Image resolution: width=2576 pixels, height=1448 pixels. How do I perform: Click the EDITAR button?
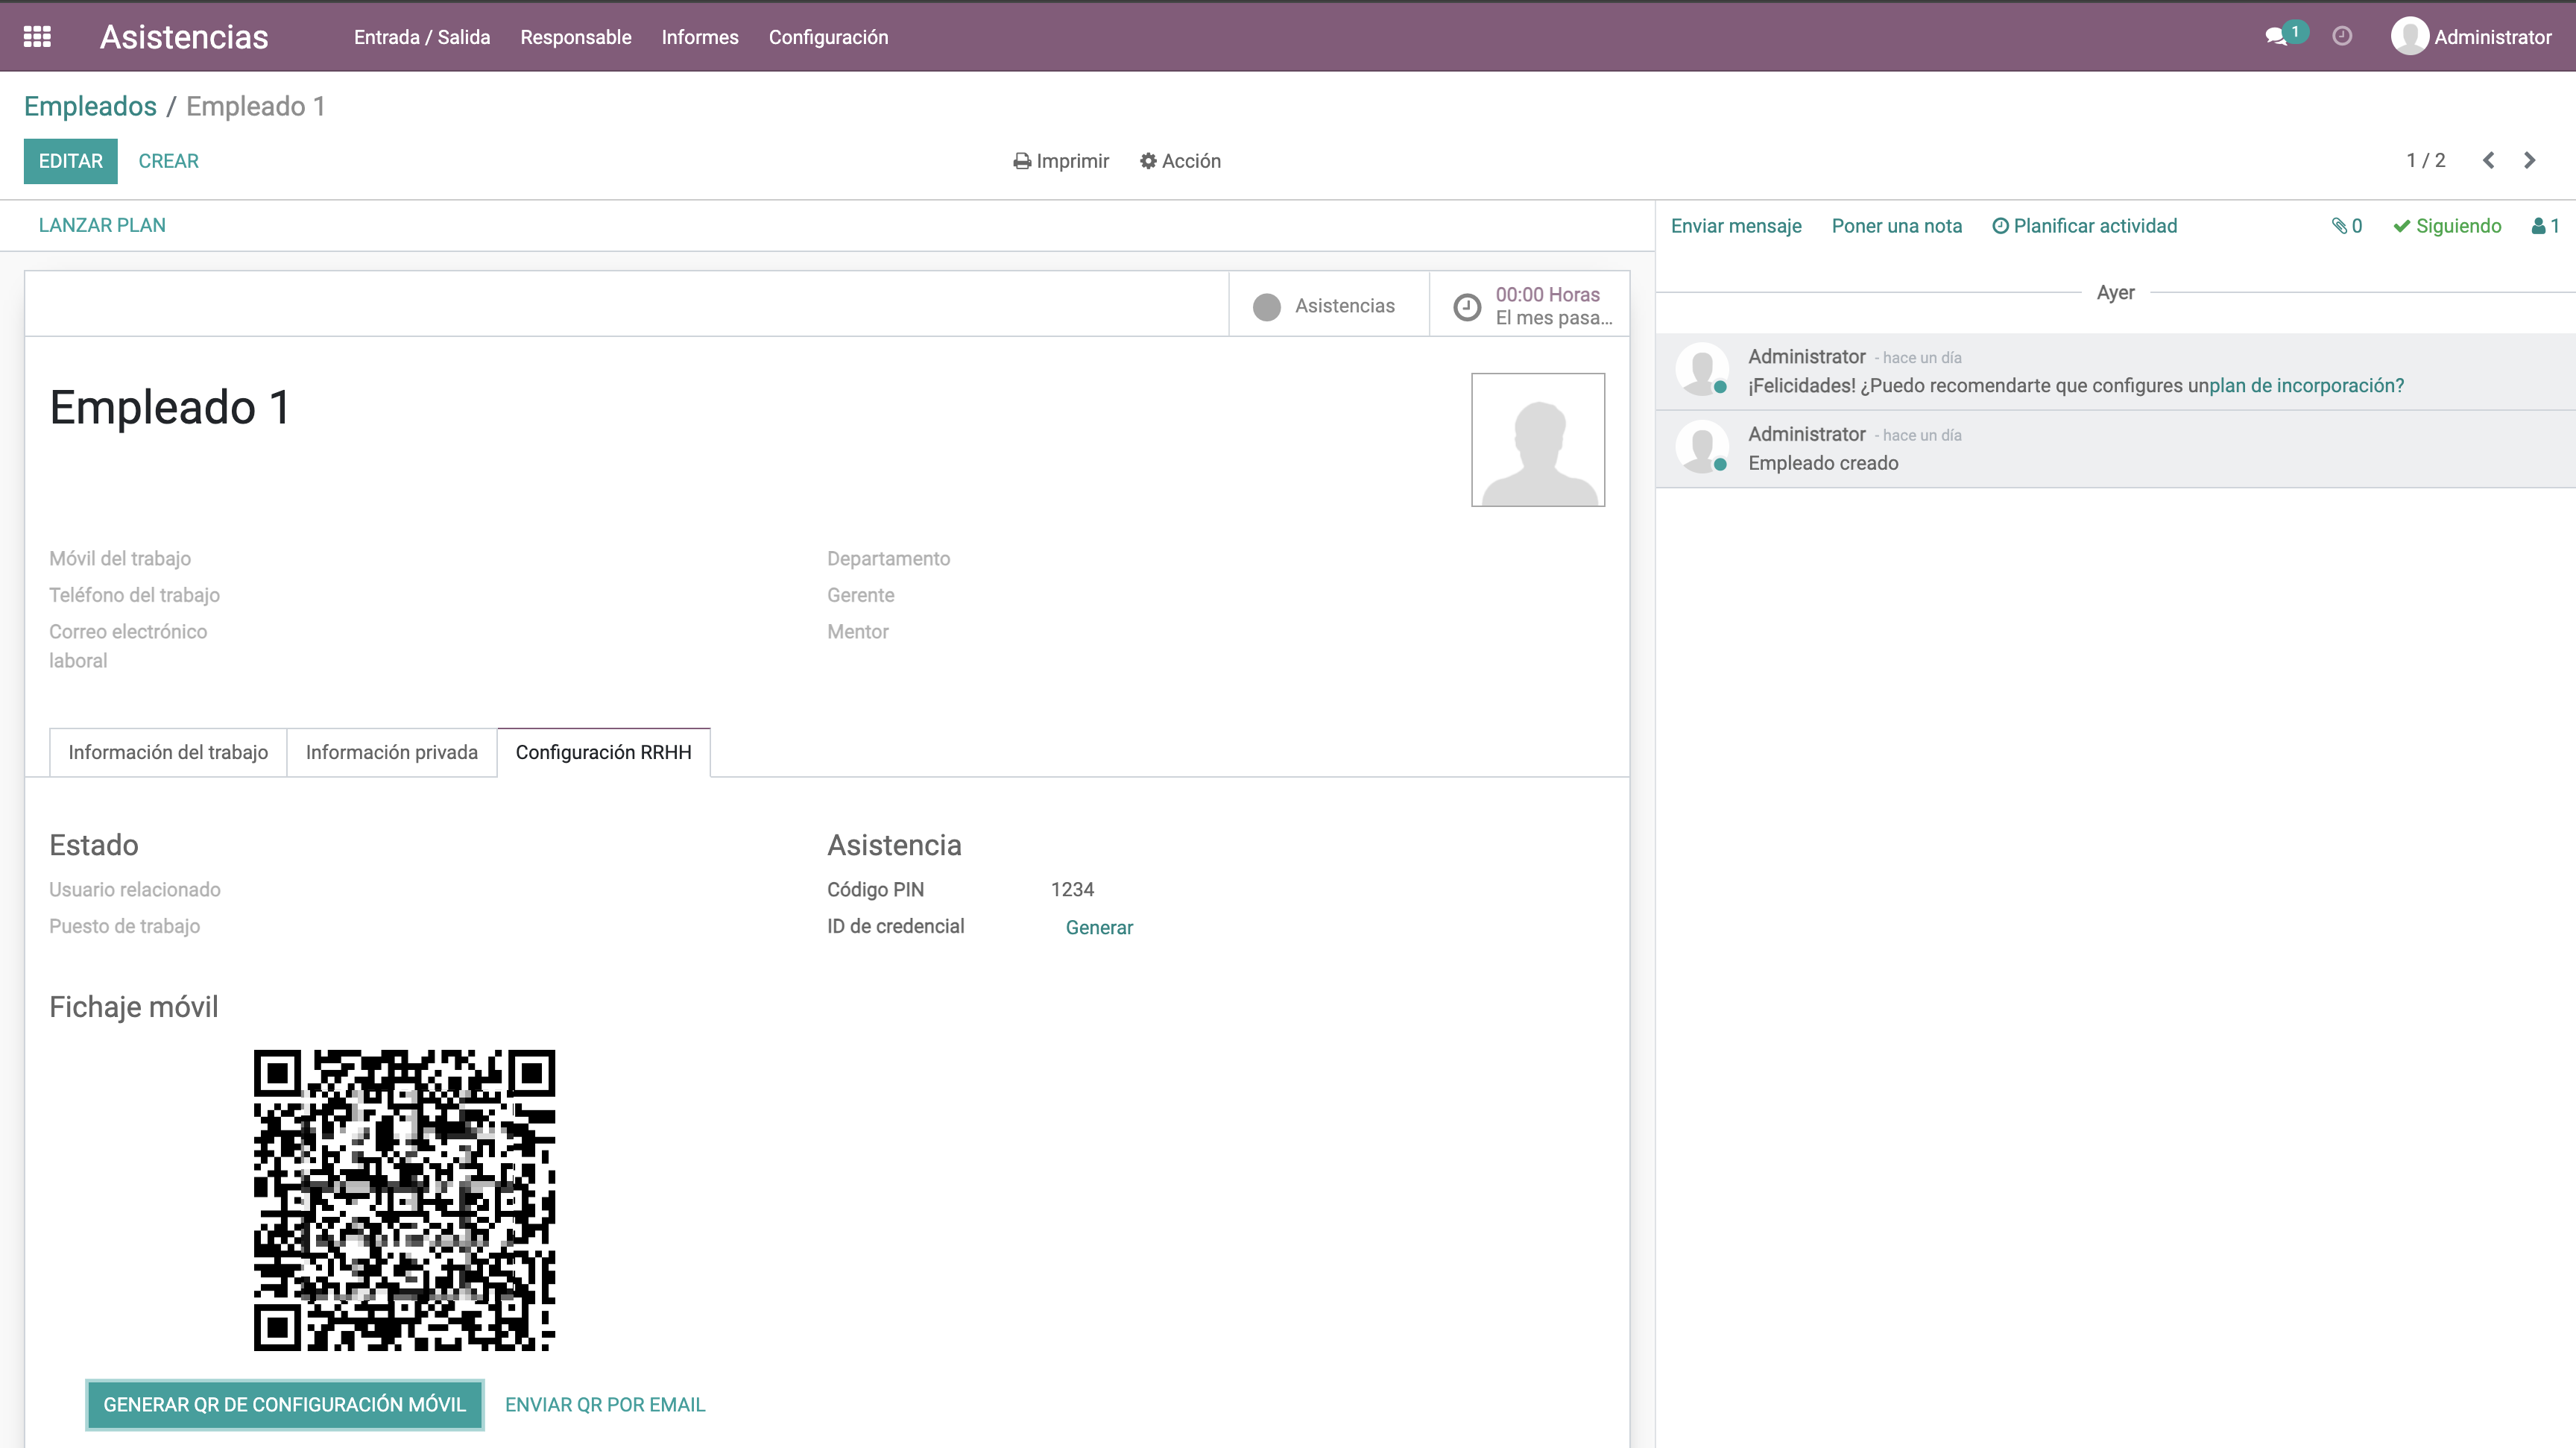click(71, 161)
